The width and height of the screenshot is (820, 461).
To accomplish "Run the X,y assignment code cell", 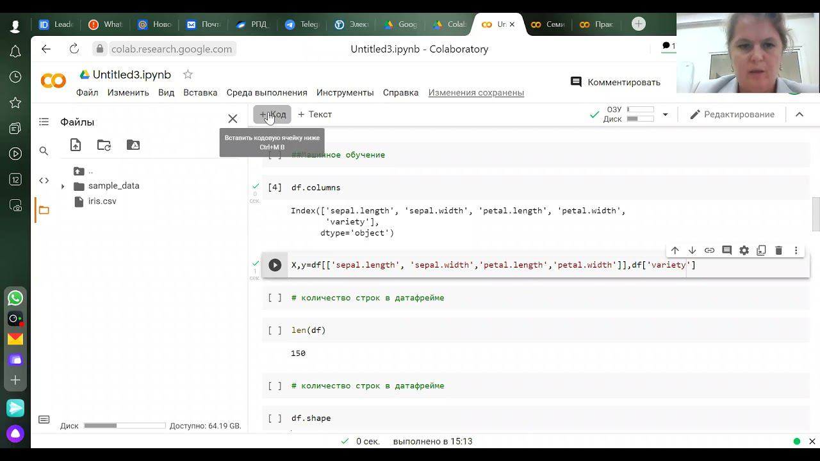I will click(x=275, y=265).
